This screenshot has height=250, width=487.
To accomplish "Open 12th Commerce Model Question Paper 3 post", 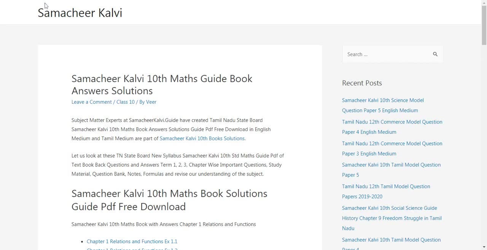I will coord(392,149).
